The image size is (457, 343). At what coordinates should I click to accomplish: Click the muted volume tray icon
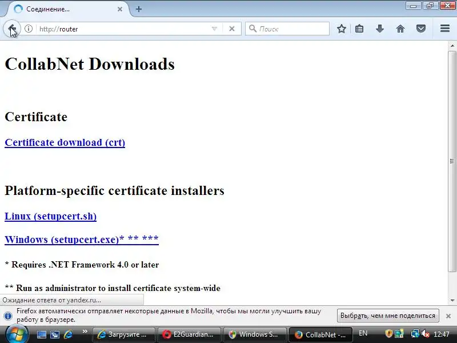[425, 334]
